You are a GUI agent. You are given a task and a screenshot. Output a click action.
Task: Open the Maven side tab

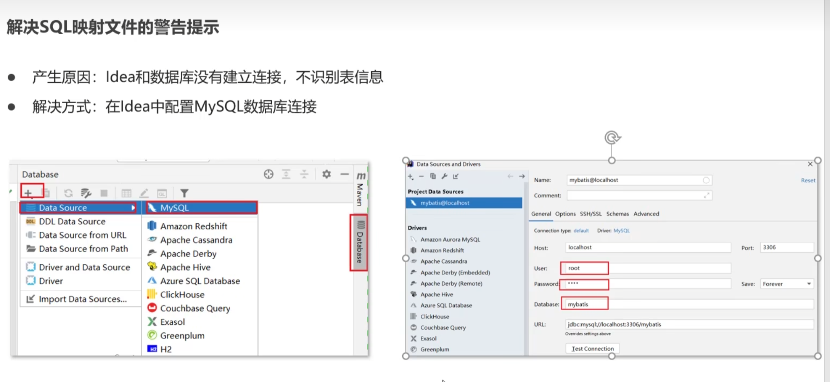point(360,189)
